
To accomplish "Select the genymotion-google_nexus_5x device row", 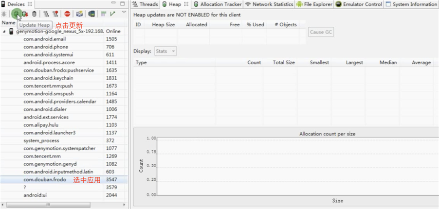I will click(x=64, y=31).
